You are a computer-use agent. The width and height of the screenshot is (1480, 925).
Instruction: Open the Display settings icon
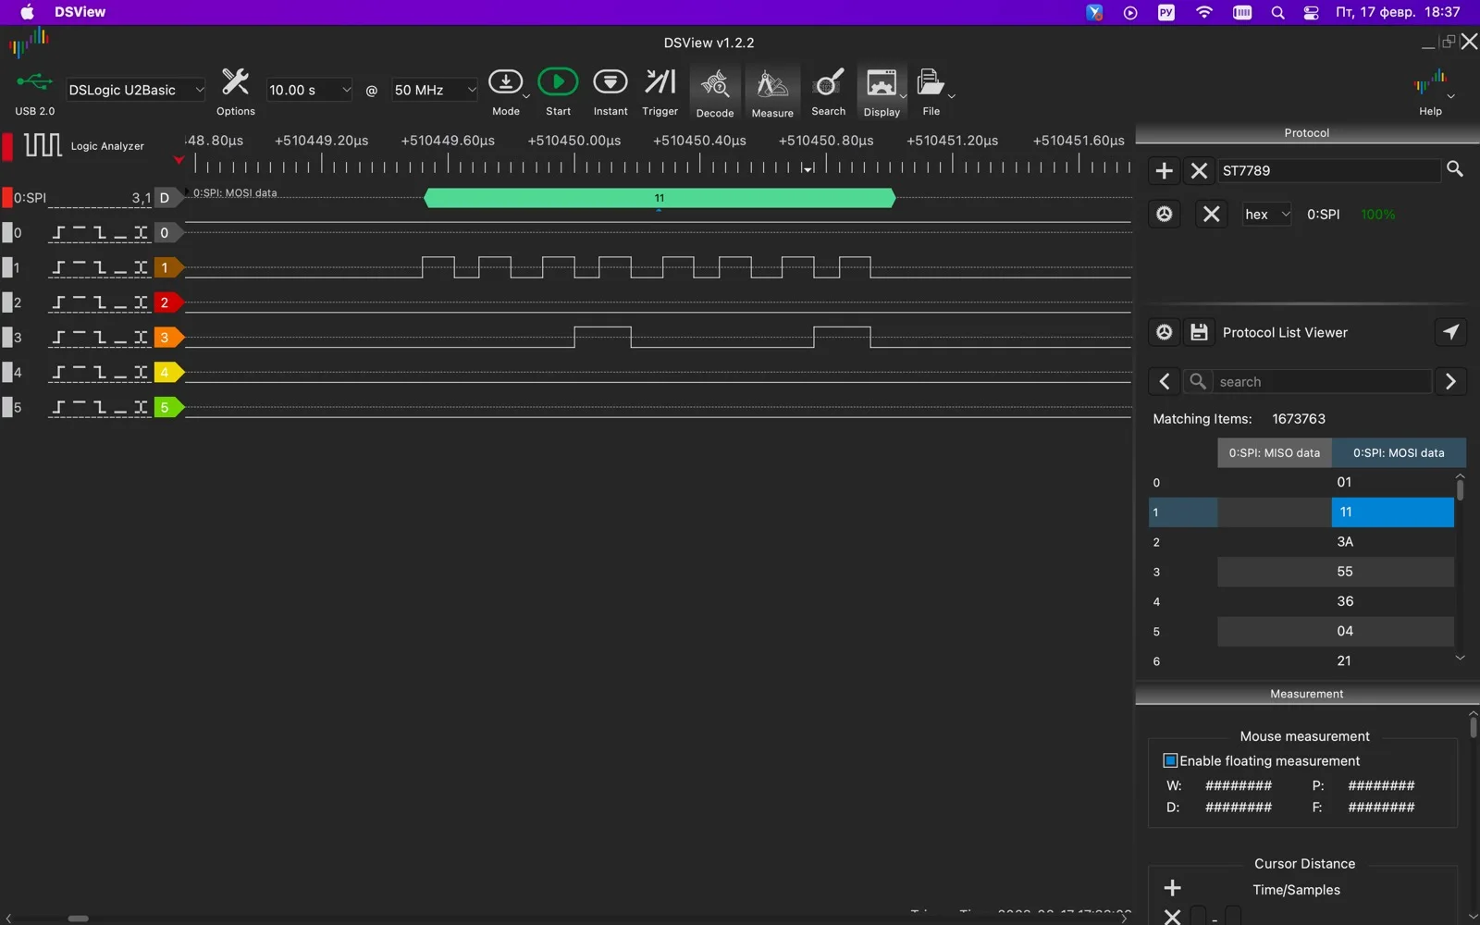point(881,83)
